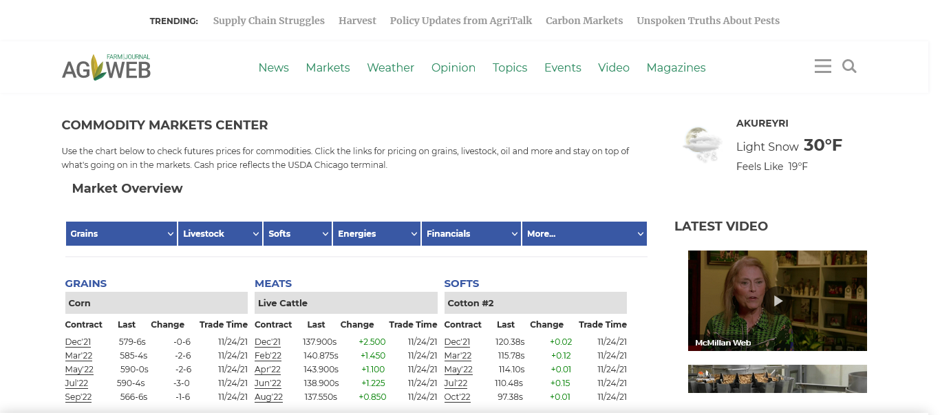940x415 pixels.
Task: Click the light snow weather icon
Action: click(702, 144)
